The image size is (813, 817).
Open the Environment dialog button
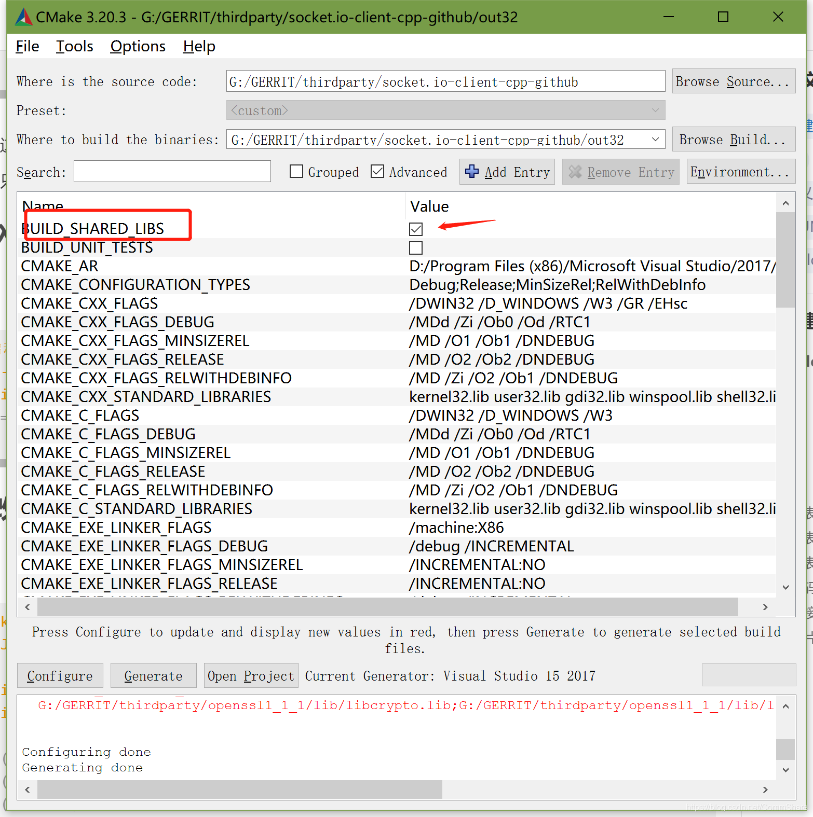click(x=741, y=172)
